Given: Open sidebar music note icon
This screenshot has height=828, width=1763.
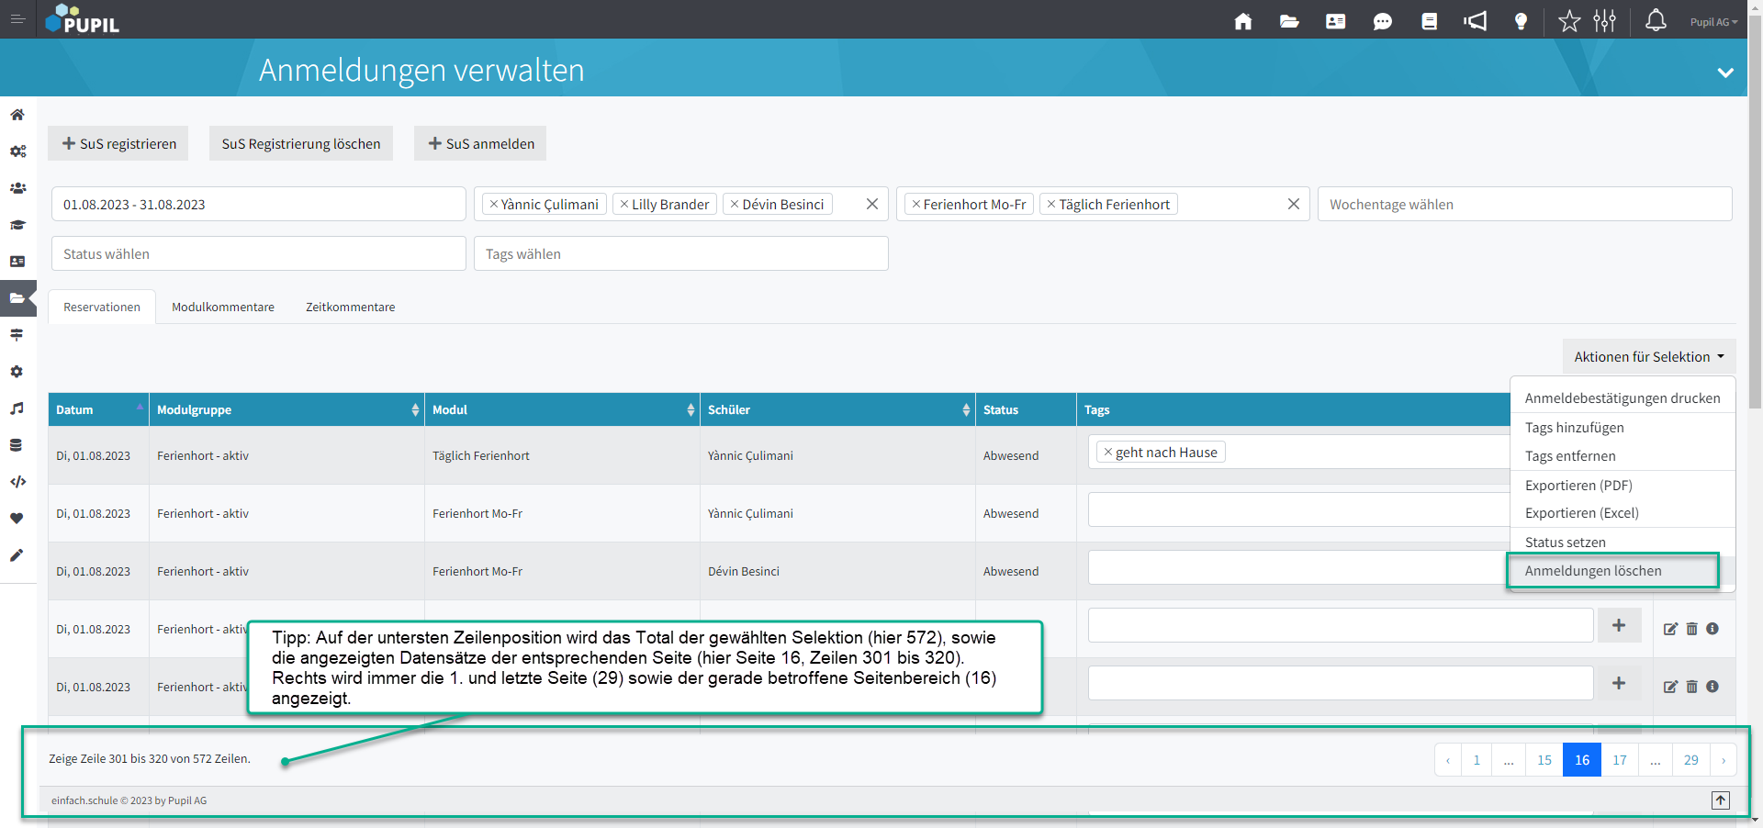Looking at the screenshot, I should (x=17, y=408).
